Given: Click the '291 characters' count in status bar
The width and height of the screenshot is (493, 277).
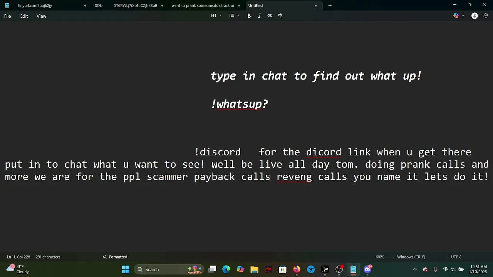Looking at the screenshot, I should pyautogui.click(x=48, y=257).
